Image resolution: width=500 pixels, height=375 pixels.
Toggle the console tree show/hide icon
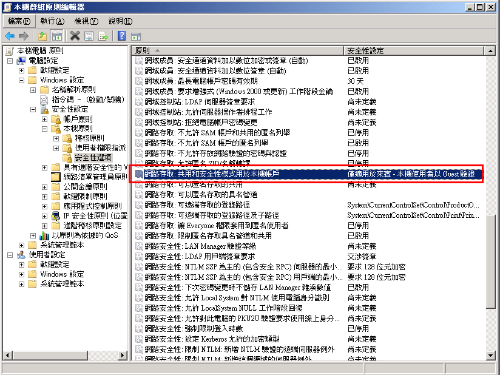pos(57,36)
